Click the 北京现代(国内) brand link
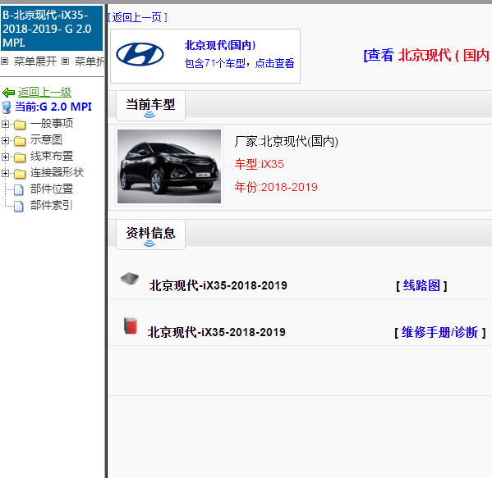The width and height of the screenshot is (492, 478). click(220, 45)
